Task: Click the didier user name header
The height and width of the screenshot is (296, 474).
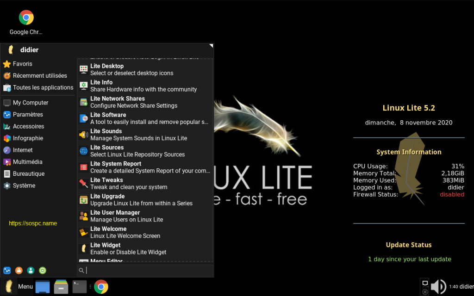Action: [x=29, y=50]
